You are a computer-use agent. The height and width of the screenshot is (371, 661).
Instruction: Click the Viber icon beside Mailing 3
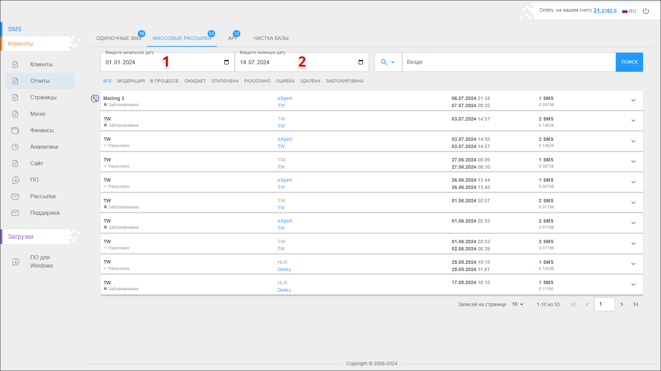pyautogui.click(x=95, y=99)
